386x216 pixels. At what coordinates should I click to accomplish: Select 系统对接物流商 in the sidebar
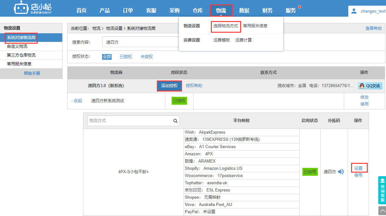31,38
